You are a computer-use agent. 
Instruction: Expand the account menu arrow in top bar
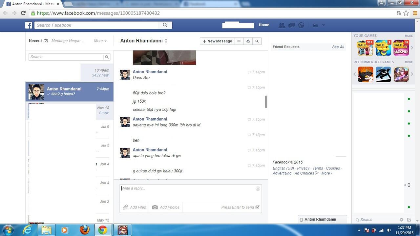(324, 25)
